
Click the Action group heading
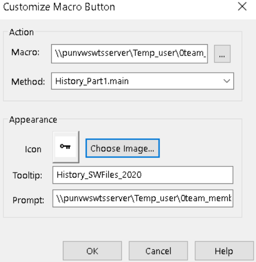pos(22,32)
